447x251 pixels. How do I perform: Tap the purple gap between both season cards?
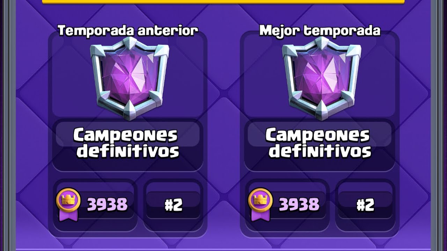pos(223,132)
